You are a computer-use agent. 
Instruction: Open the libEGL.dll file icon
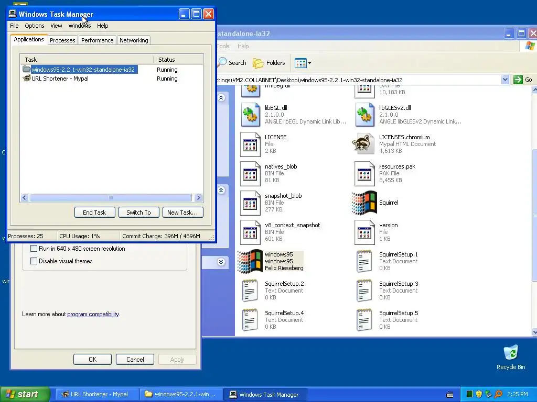click(251, 115)
